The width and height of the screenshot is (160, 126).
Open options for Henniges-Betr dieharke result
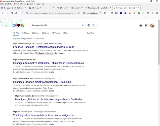[62, 96]
